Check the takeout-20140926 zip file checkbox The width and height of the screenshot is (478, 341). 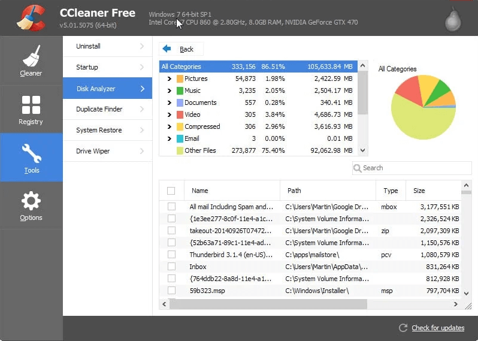tap(172, 231)
